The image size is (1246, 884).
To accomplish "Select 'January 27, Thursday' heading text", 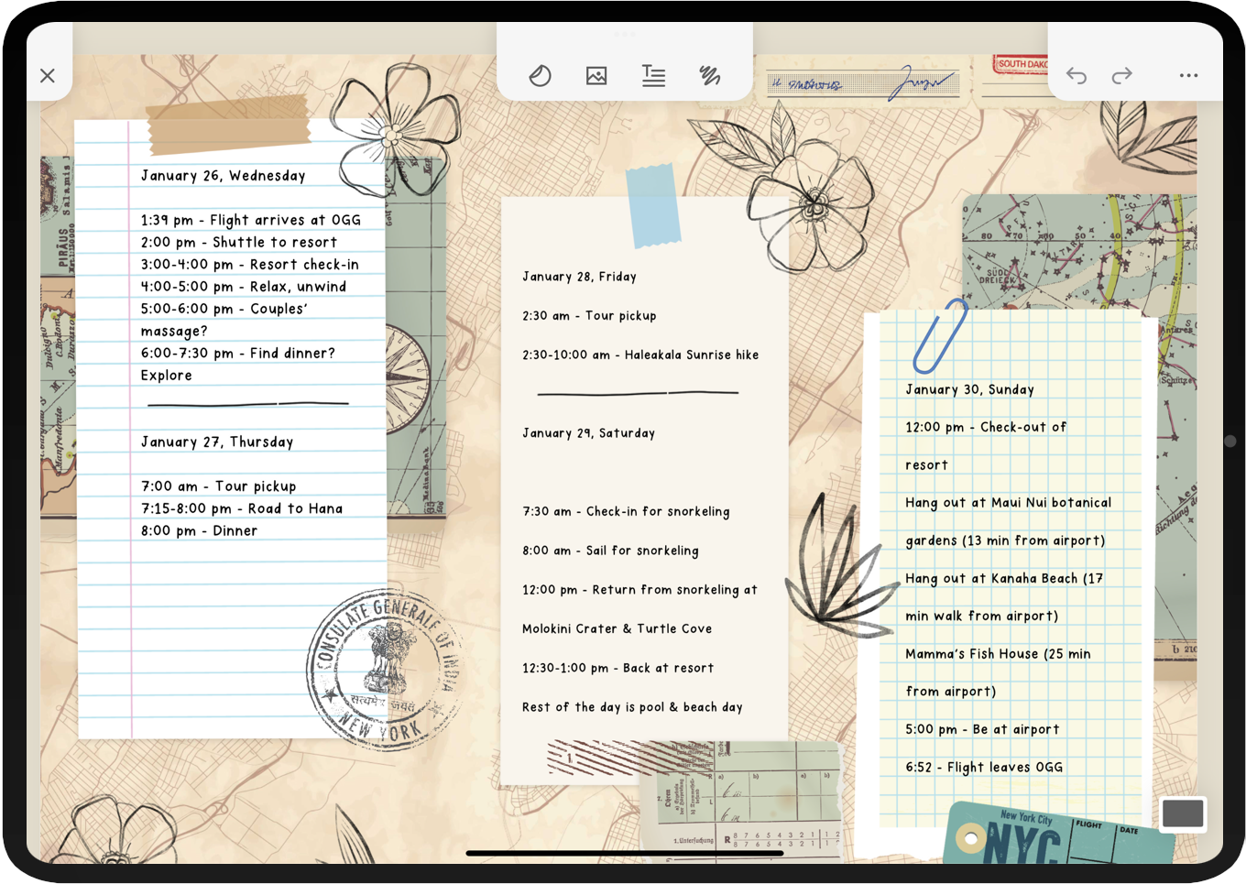I will [216, 442].
